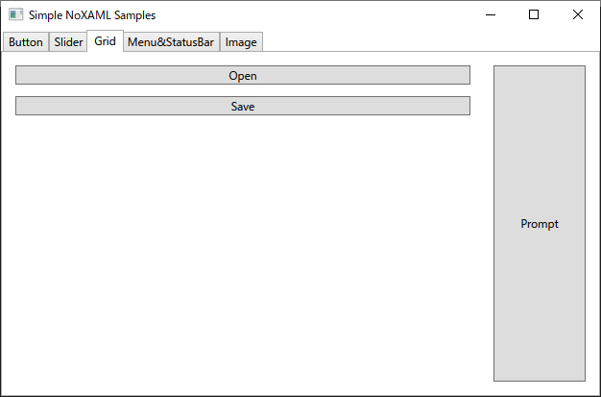
Task: Switch to the Button tab
Action: tap(26, 42)
